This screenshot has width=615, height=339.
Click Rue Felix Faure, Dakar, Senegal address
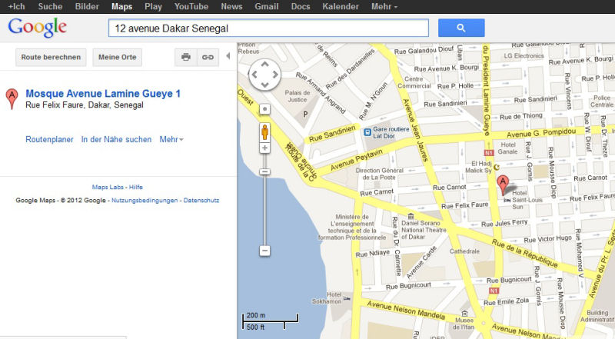[85, 105]
